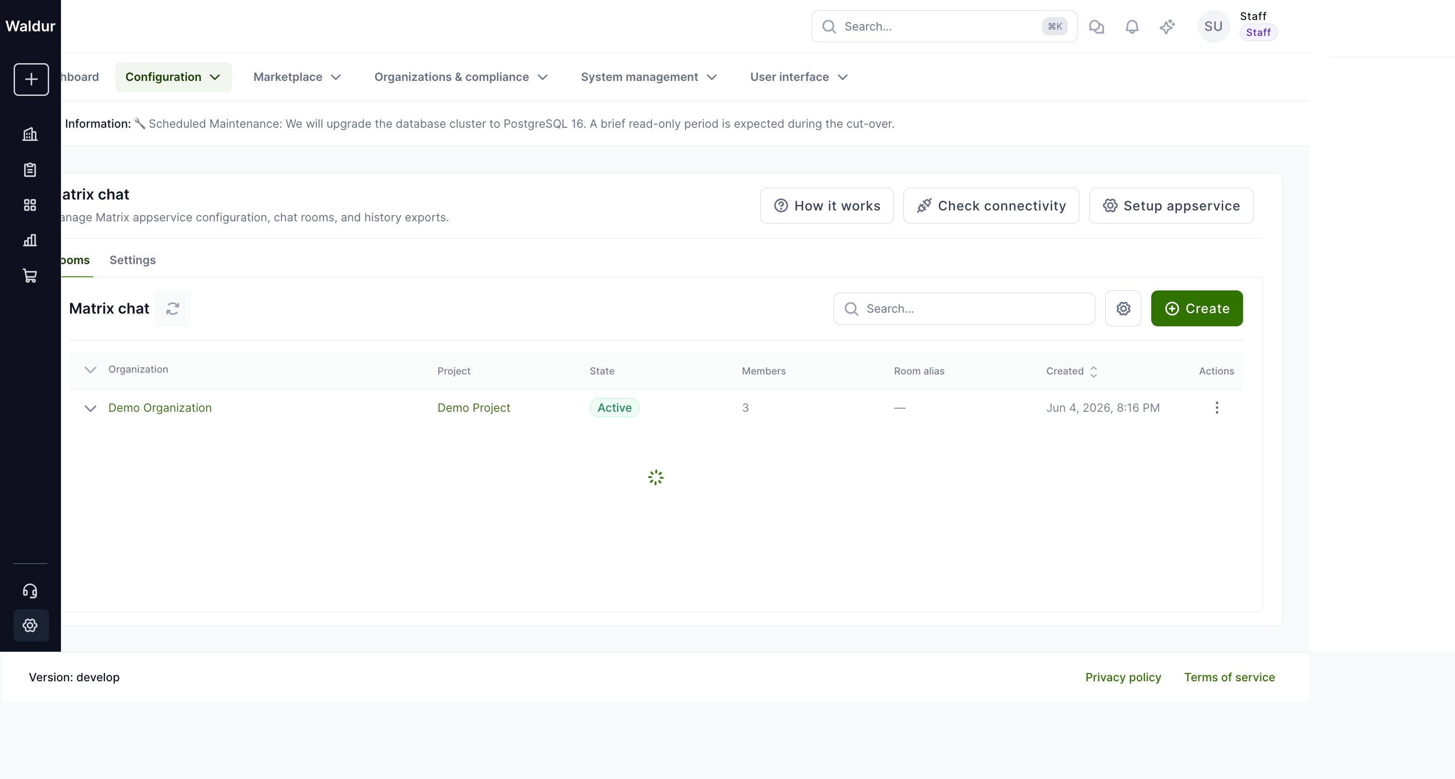The image size is (1455, 779).
Task: Click the Members column header
Action: 764,371
